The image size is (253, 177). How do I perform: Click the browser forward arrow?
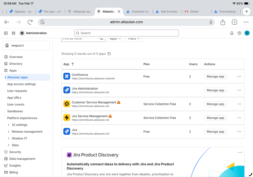coord(18,22)
